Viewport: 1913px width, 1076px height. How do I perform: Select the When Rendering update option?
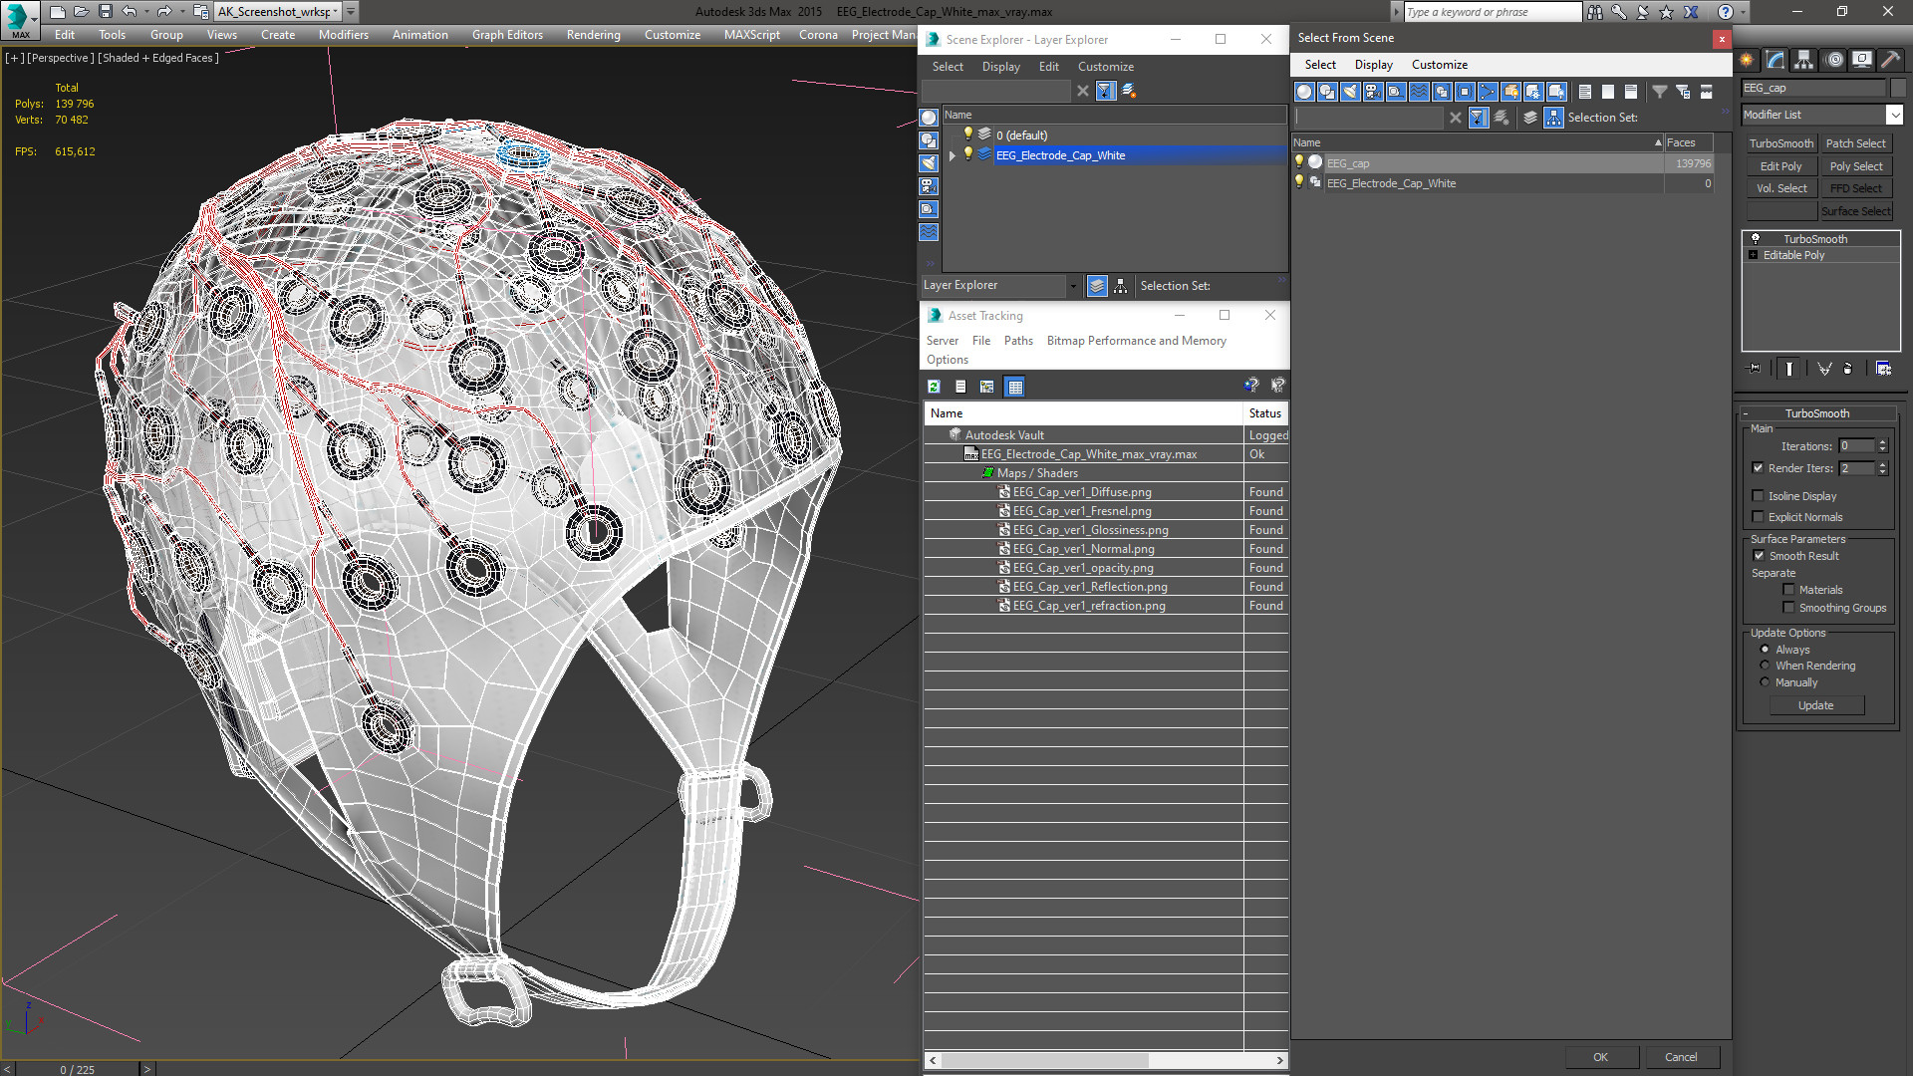1765,666
